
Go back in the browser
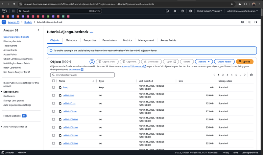[3, 4]
